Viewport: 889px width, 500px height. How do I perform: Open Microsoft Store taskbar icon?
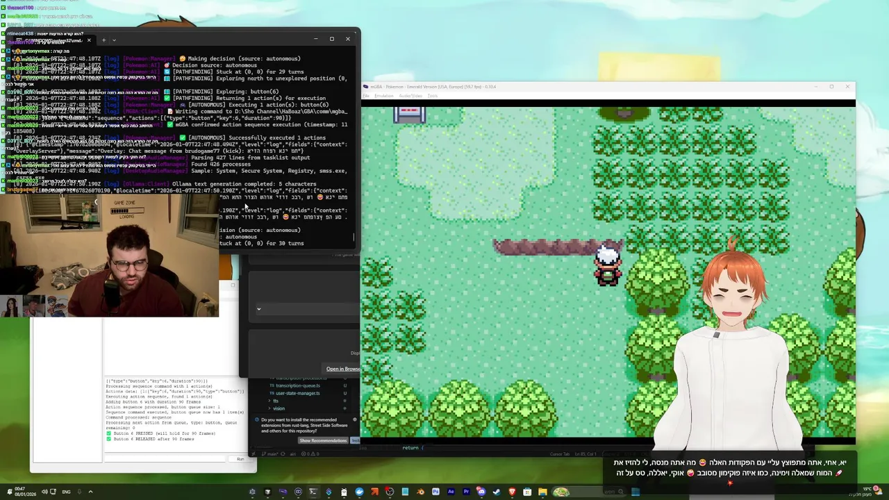pyautogui.click(x=527, y=492)
